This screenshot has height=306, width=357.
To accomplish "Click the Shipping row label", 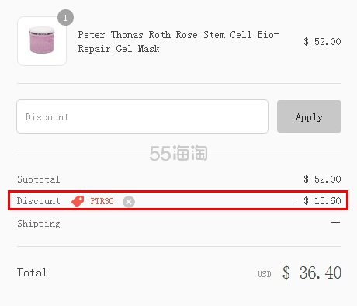I will click(39, 224).
